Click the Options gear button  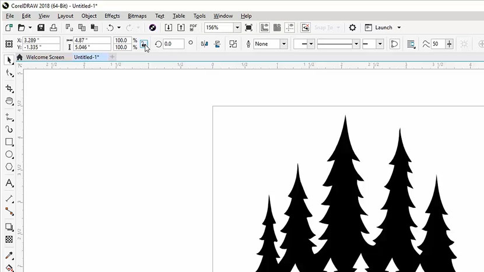click(x=352, y=27)
